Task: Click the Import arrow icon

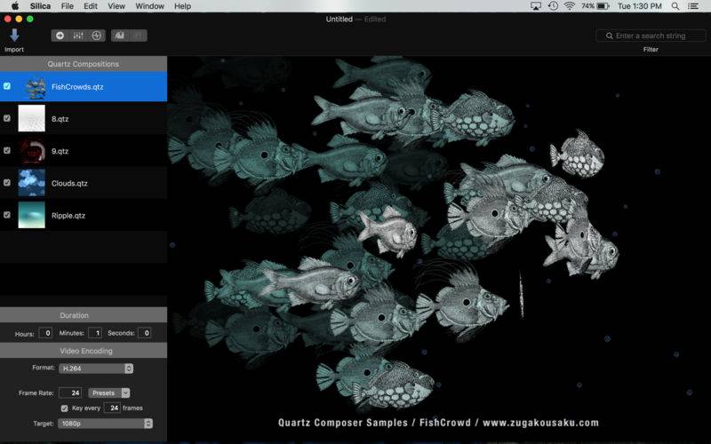Action: coord(14,36)
